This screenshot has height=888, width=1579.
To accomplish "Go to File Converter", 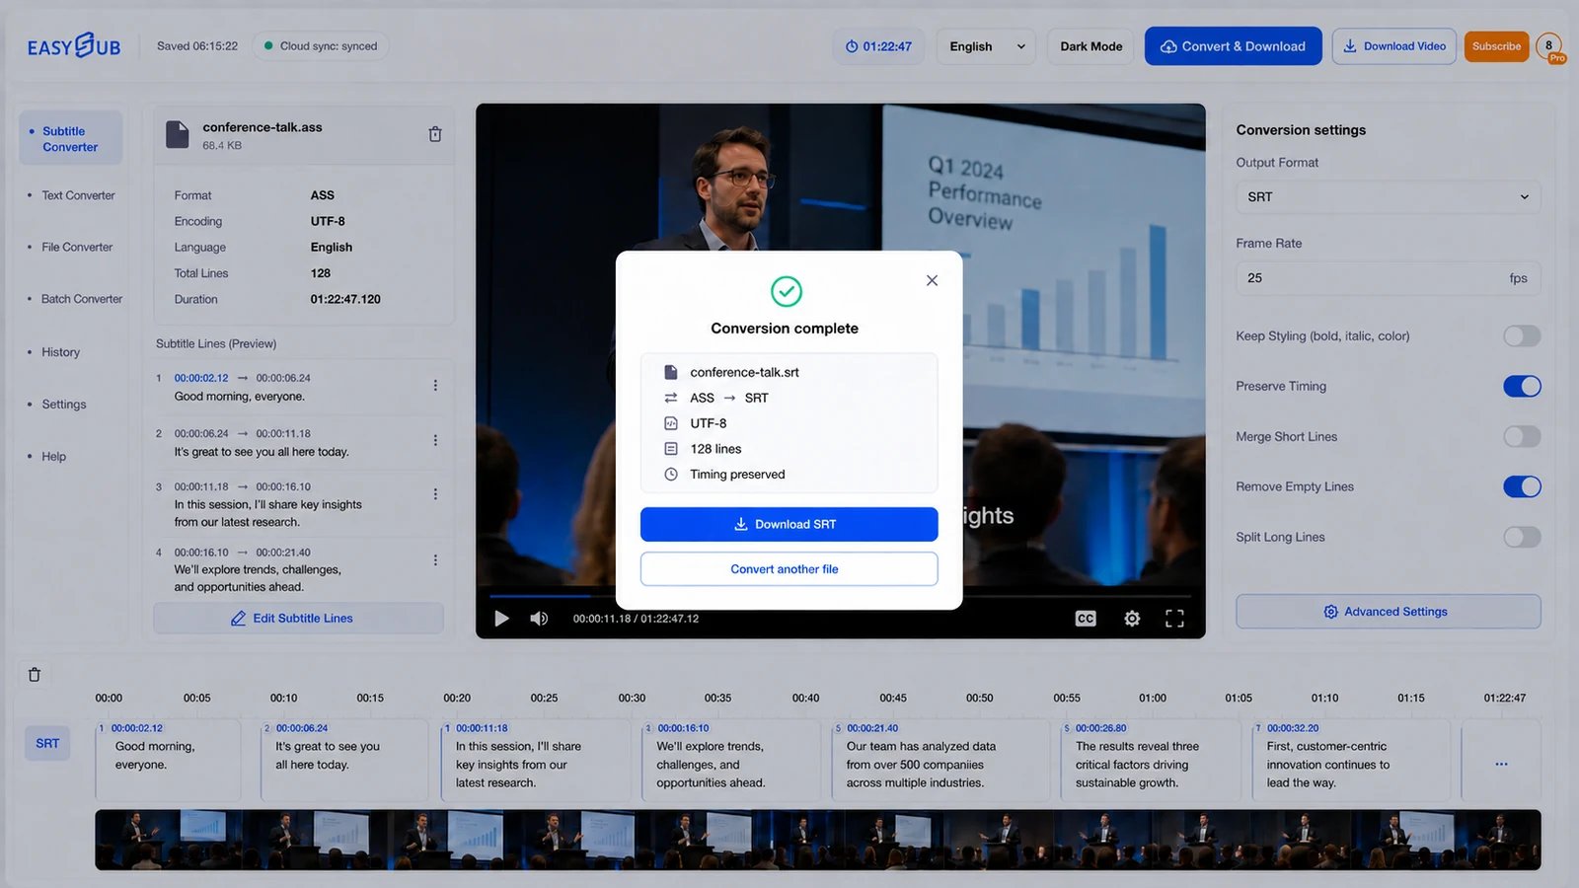I will point(77,248).
